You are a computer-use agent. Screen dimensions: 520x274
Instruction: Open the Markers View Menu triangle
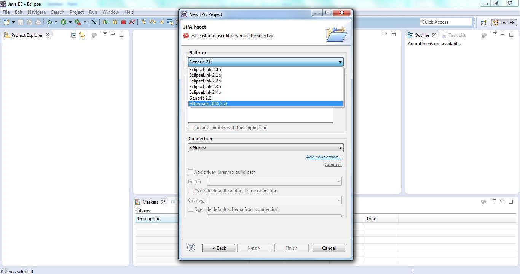(494, 201)
